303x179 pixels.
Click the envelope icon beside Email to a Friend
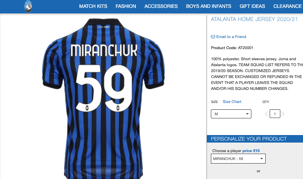pyautogui.click(x=213, y=37)
